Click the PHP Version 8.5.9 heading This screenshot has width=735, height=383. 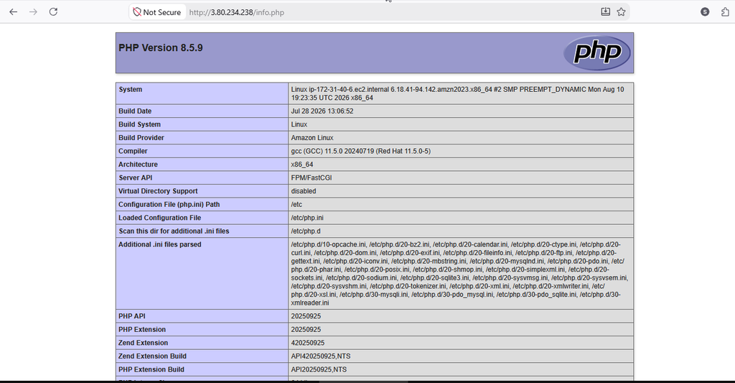pyautogui.click(x=161, y=48)
